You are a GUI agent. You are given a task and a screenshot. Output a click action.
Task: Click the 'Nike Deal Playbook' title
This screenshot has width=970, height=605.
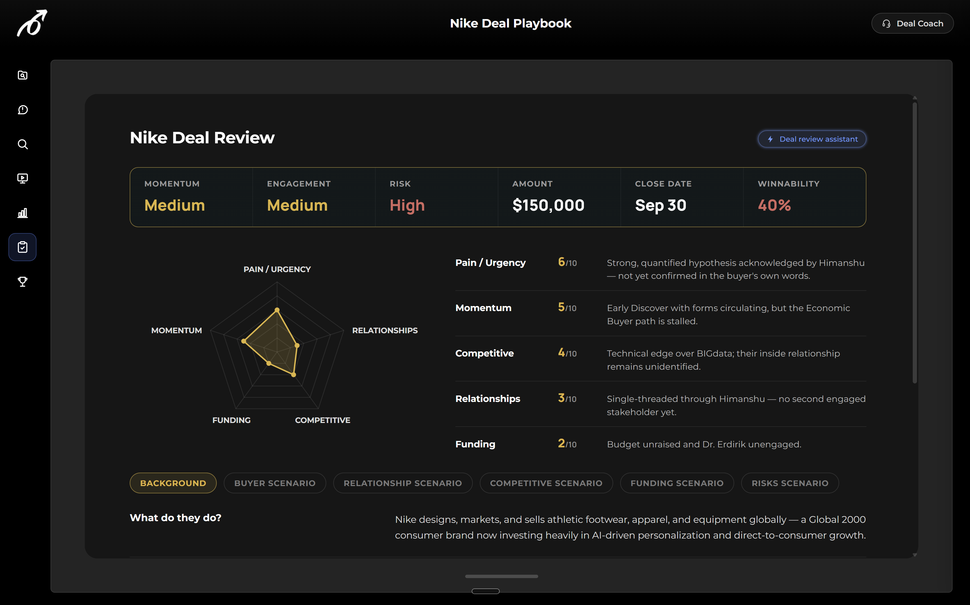point(511,23)
